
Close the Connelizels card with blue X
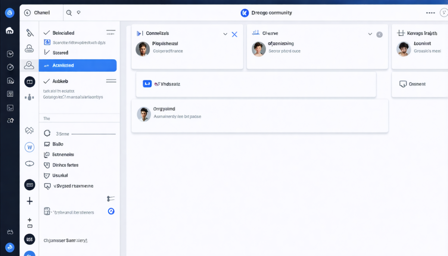[234, 34]
